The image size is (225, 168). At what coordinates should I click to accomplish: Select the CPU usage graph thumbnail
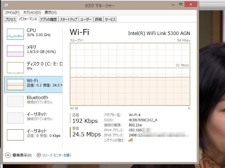click(x=15, y=34)
